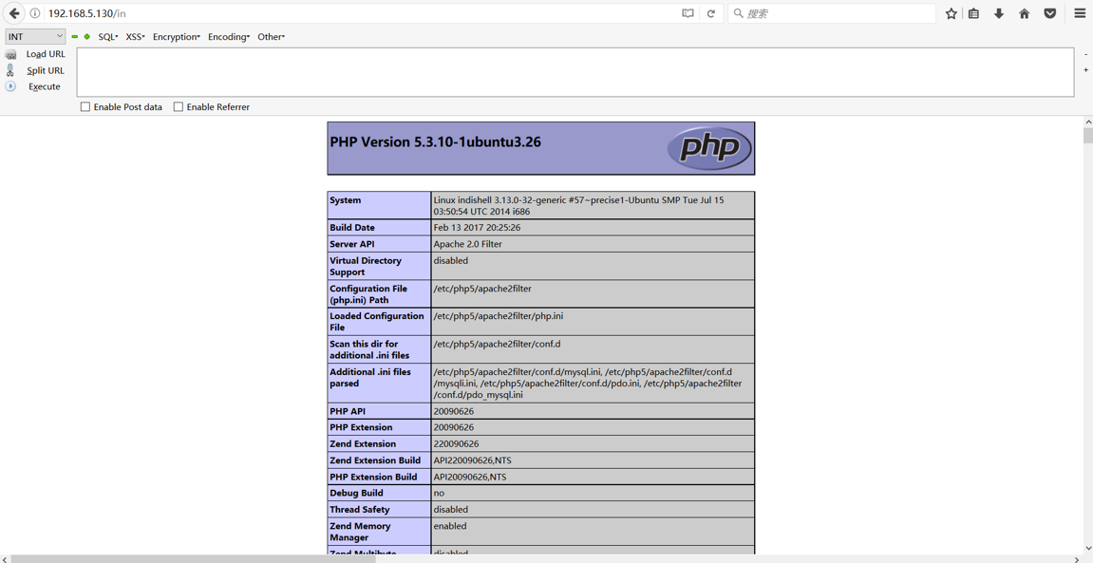Screen dimensions: 1093x563
Task: Open the INT type dropdown
Action: pos(35,36)
